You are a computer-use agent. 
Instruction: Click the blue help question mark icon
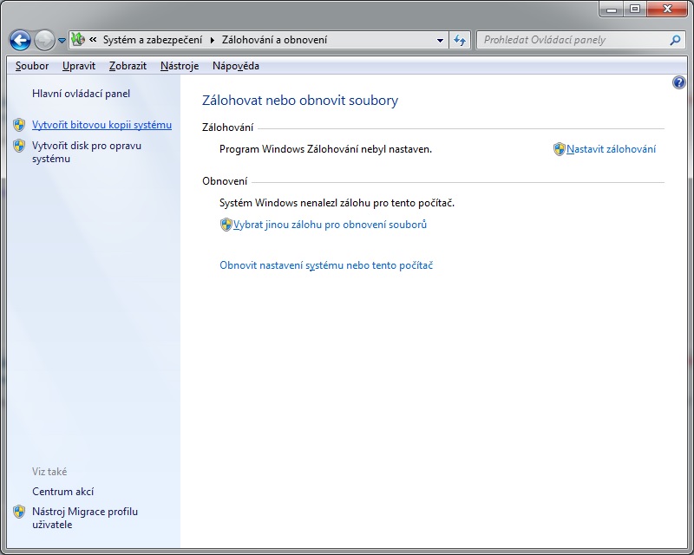tap(679, 82)
